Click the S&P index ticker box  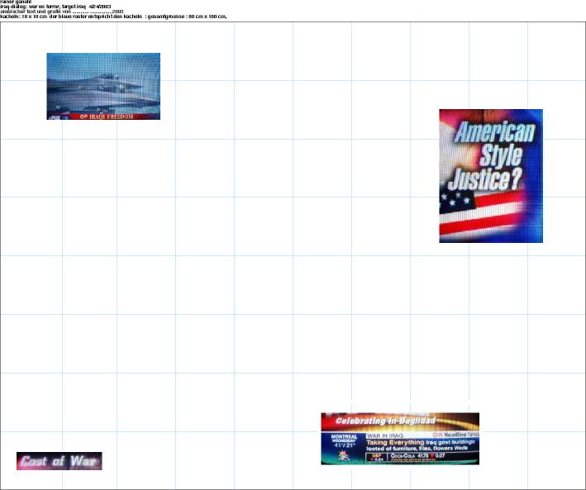point(377,456)
